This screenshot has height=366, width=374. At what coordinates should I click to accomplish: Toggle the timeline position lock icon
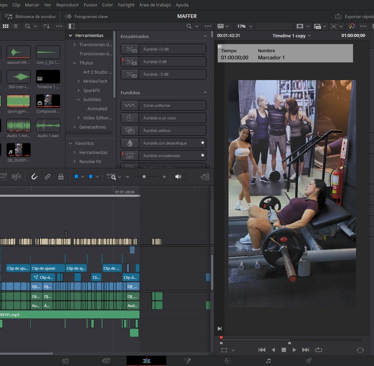click(x=61, y=177)
